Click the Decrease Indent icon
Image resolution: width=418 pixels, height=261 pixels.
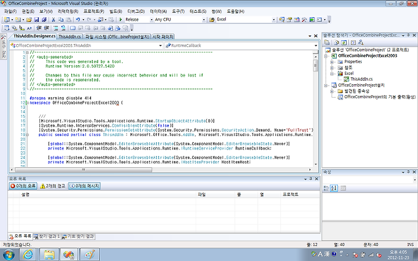(39, 28)
